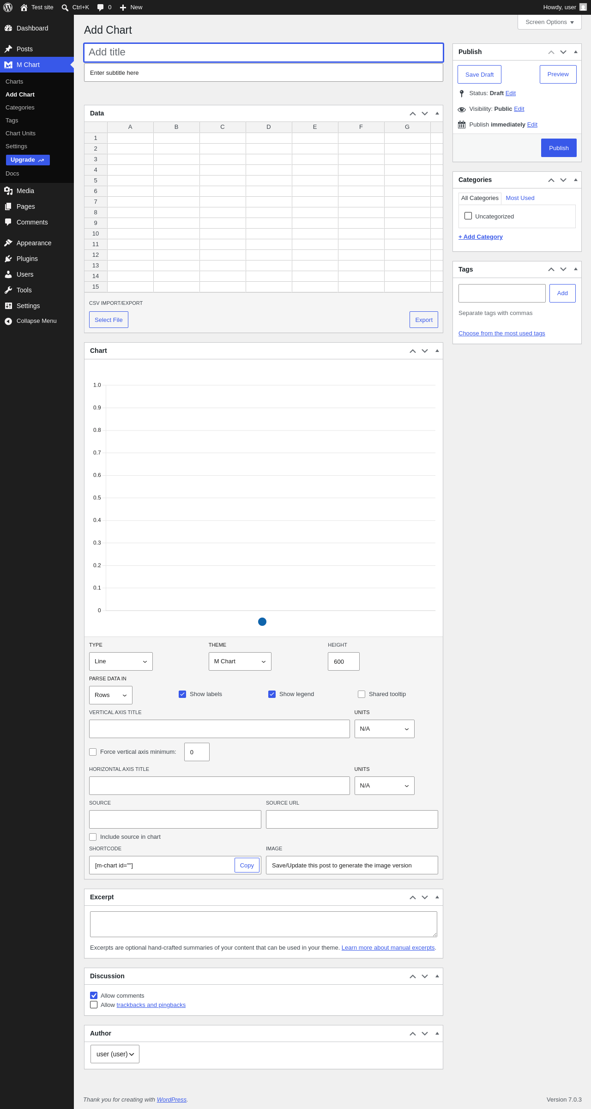Click the Collapse Menu arrow icon
Screen dimensions: 591x1109
coord(8,321)
